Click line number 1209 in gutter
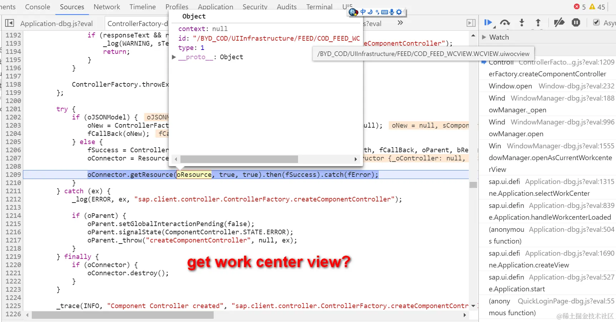The image size is (616, 322). [x=13, y=175]
